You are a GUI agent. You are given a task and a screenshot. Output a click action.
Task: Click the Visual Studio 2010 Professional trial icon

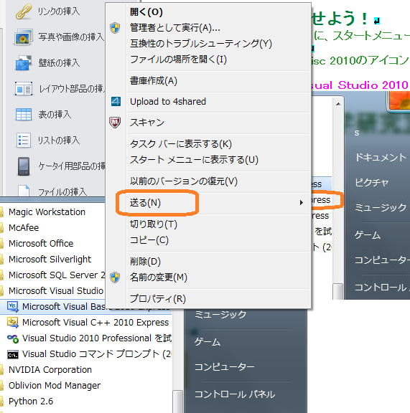(13, 338)
